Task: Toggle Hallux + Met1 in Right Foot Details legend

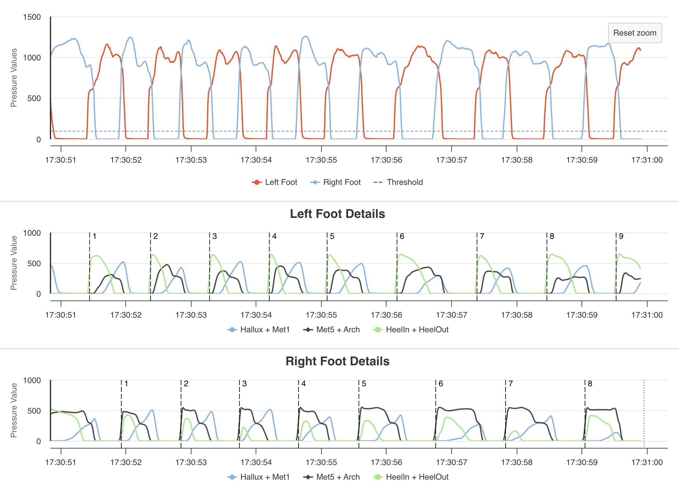Action: tap(259, 477)
